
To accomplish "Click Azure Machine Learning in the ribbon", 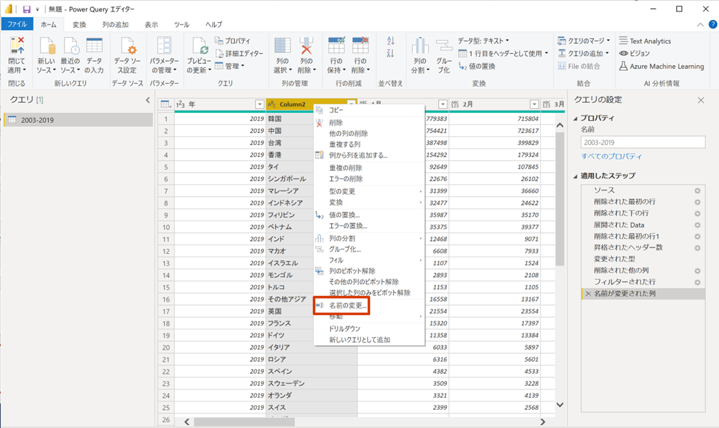I will click(662, 66).
